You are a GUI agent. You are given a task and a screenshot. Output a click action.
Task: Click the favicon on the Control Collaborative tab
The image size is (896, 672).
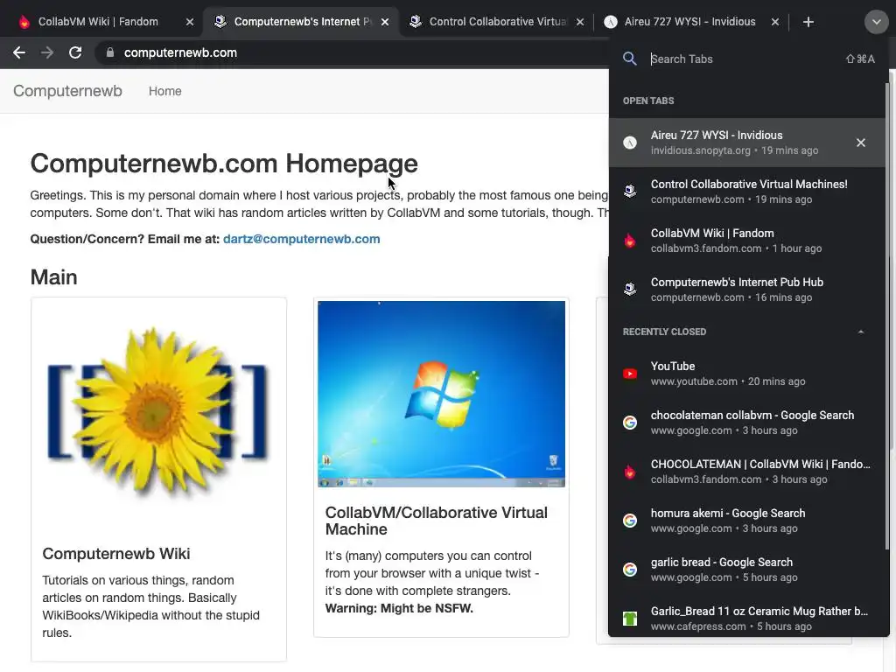[416, 22]
